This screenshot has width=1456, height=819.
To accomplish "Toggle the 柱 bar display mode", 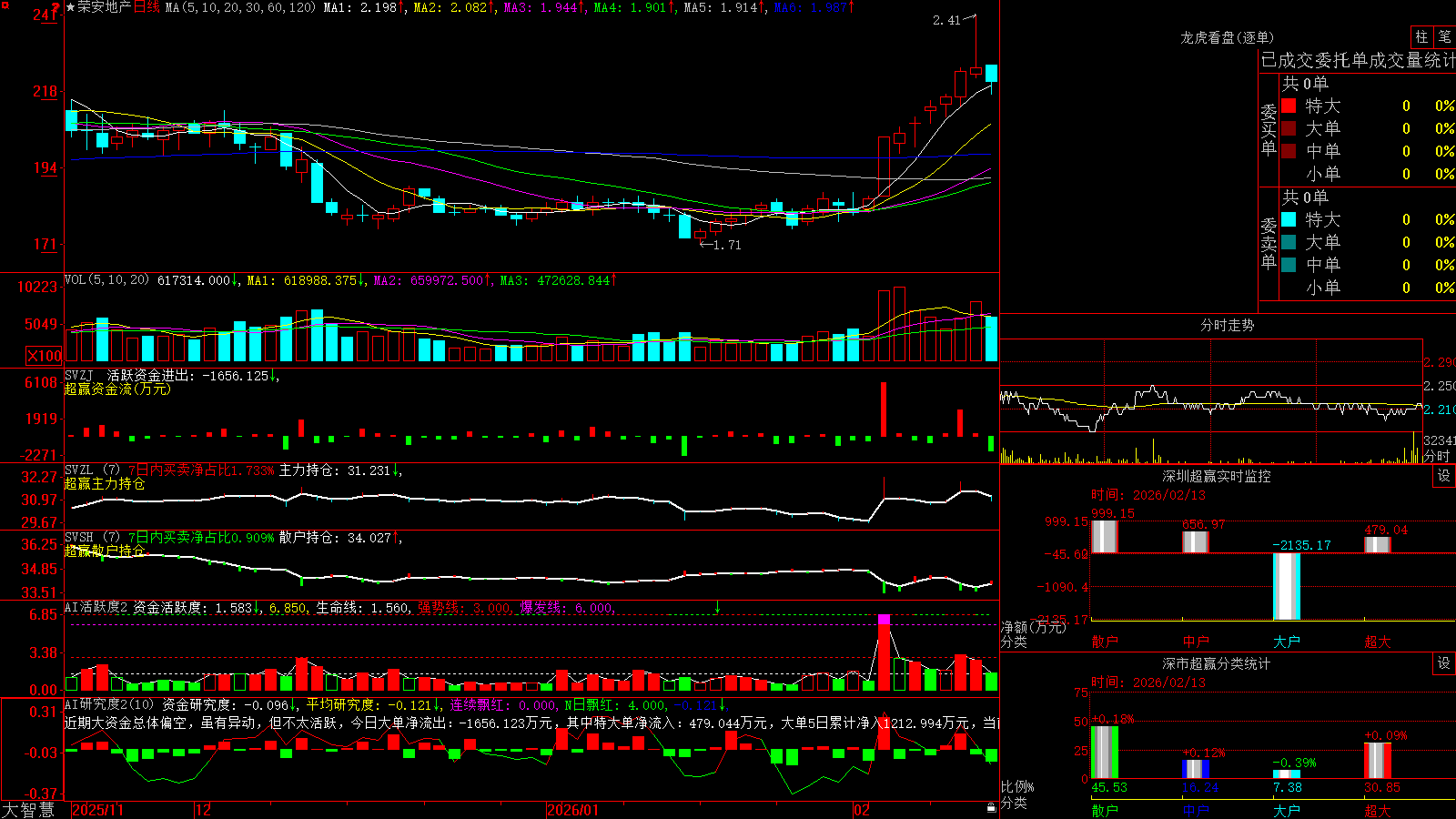I will pyautogui.click(x=1421, y=36).
